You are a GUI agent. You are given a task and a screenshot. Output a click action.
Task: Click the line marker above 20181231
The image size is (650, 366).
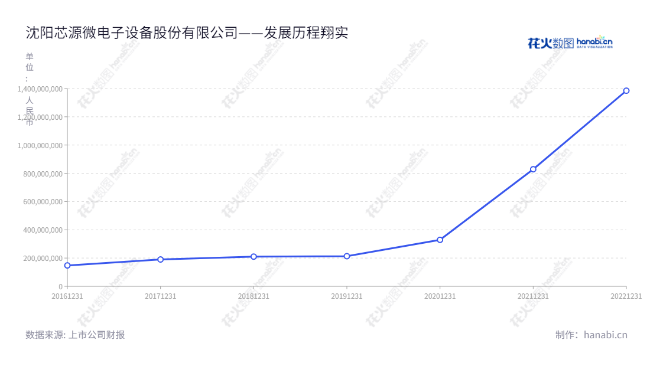click(x=253, y=257)
